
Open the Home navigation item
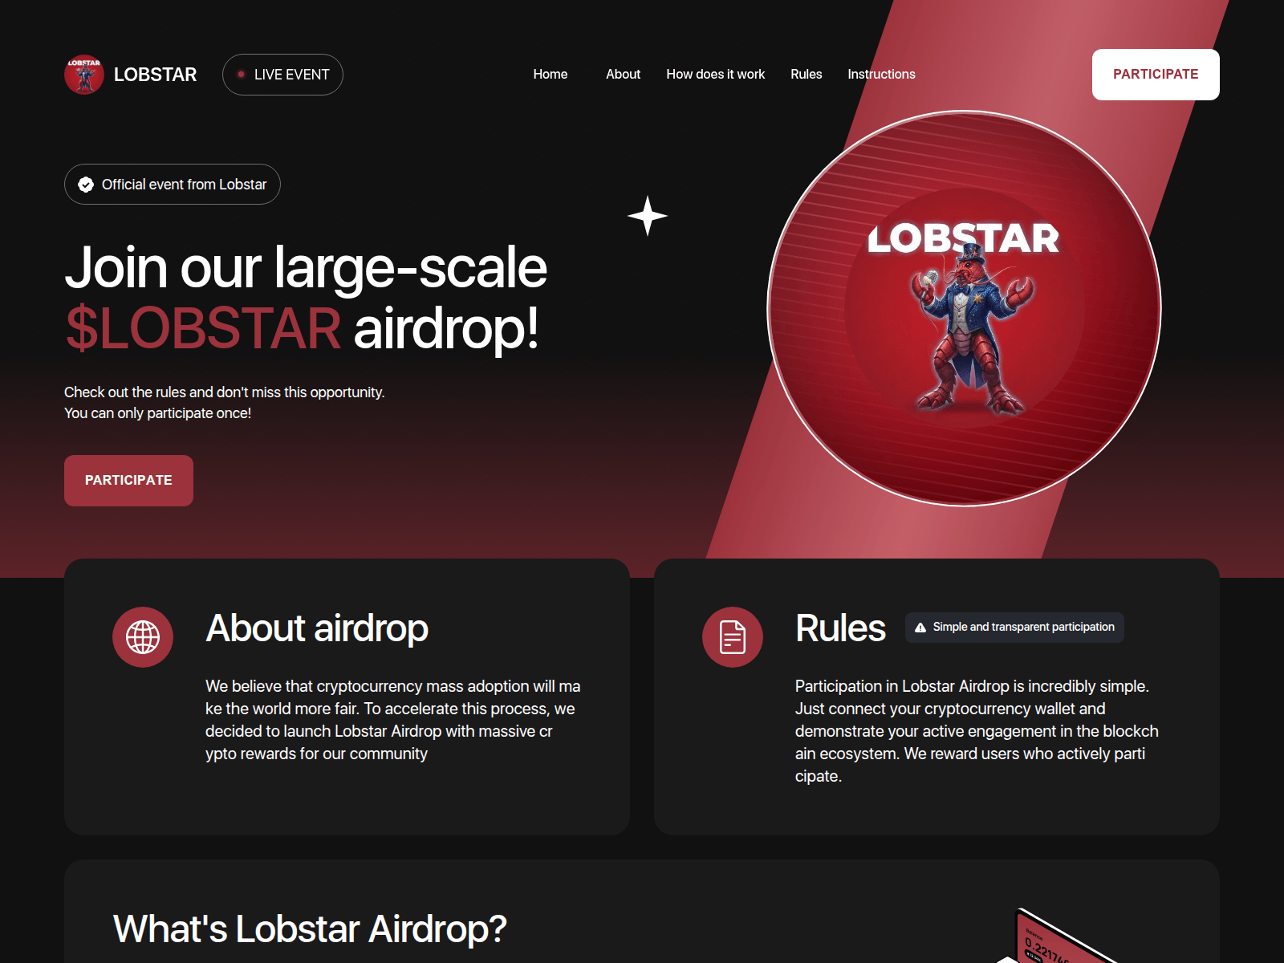click(550, 74)
